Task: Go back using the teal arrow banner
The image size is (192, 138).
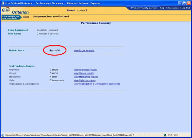Action: [x=12, y=17]
